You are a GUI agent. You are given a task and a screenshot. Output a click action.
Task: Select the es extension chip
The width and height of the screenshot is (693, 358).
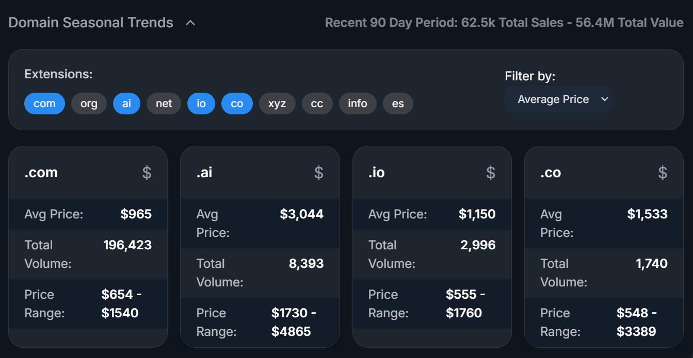point(398,104)
